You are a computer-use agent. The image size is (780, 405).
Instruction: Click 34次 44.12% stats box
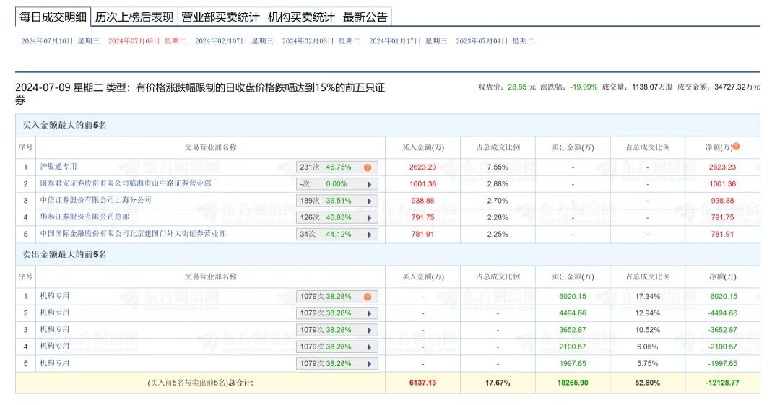[x=337, y=235]
